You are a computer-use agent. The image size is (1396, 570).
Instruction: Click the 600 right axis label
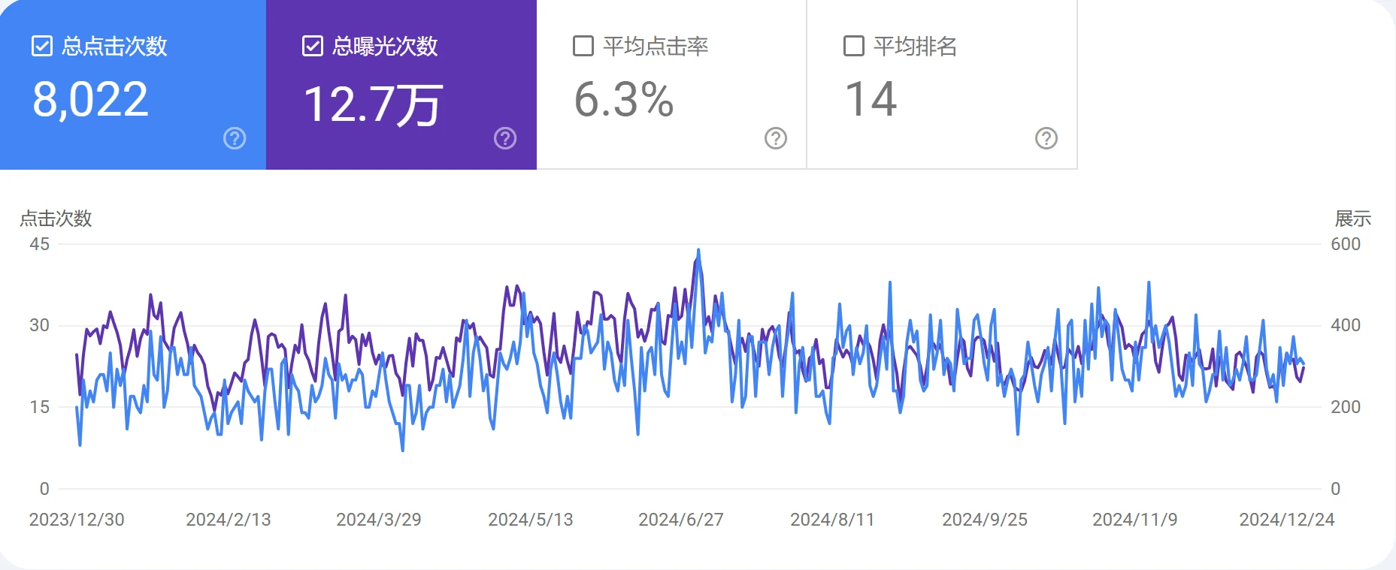(1345, 244)
